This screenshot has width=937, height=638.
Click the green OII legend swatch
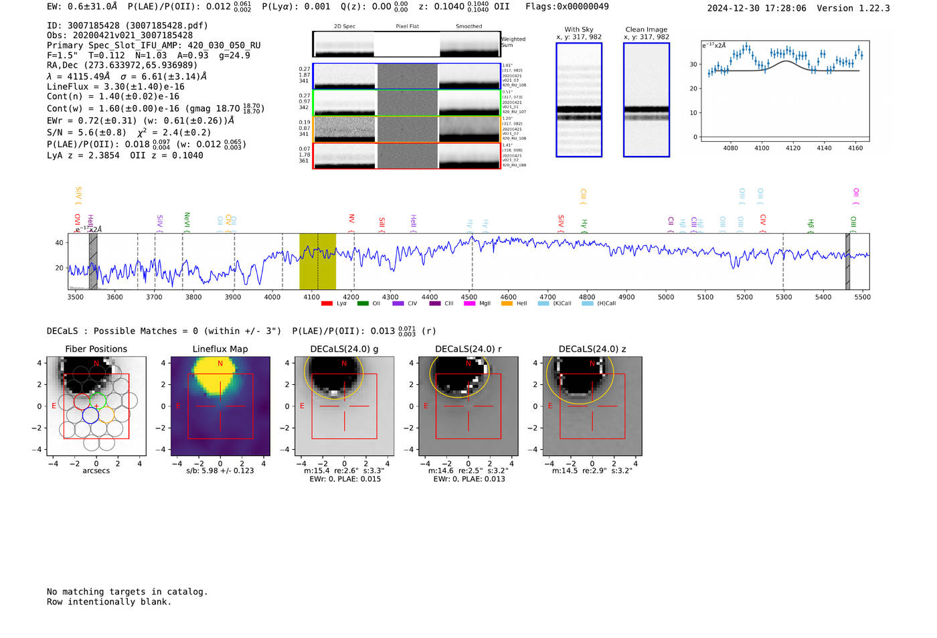pos(363,303)
